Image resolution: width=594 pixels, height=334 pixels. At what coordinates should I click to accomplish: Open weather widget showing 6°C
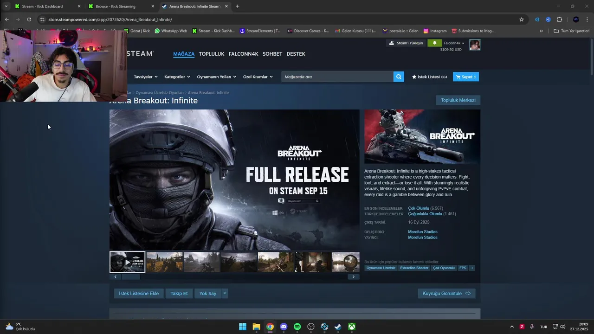(x=20, y=327)
